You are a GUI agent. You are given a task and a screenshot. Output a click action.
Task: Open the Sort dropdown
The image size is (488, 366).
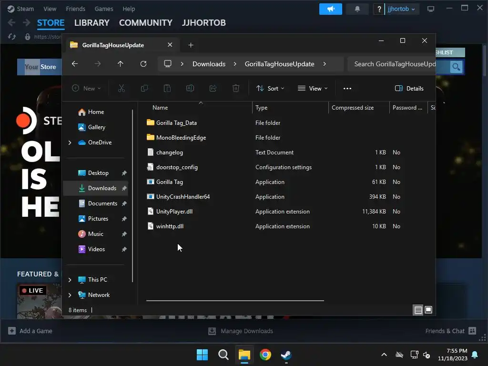(x=270, y=88)
